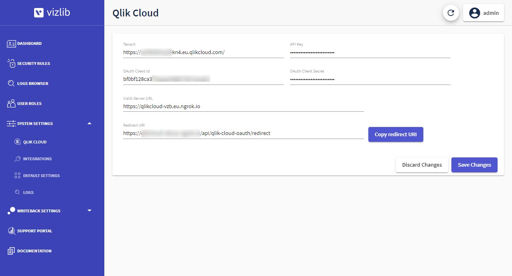Image resolution: width=512 pixels, height=276 pixels.
Task: Click the admin user avatar icon
Action: (x=475, y=13)
